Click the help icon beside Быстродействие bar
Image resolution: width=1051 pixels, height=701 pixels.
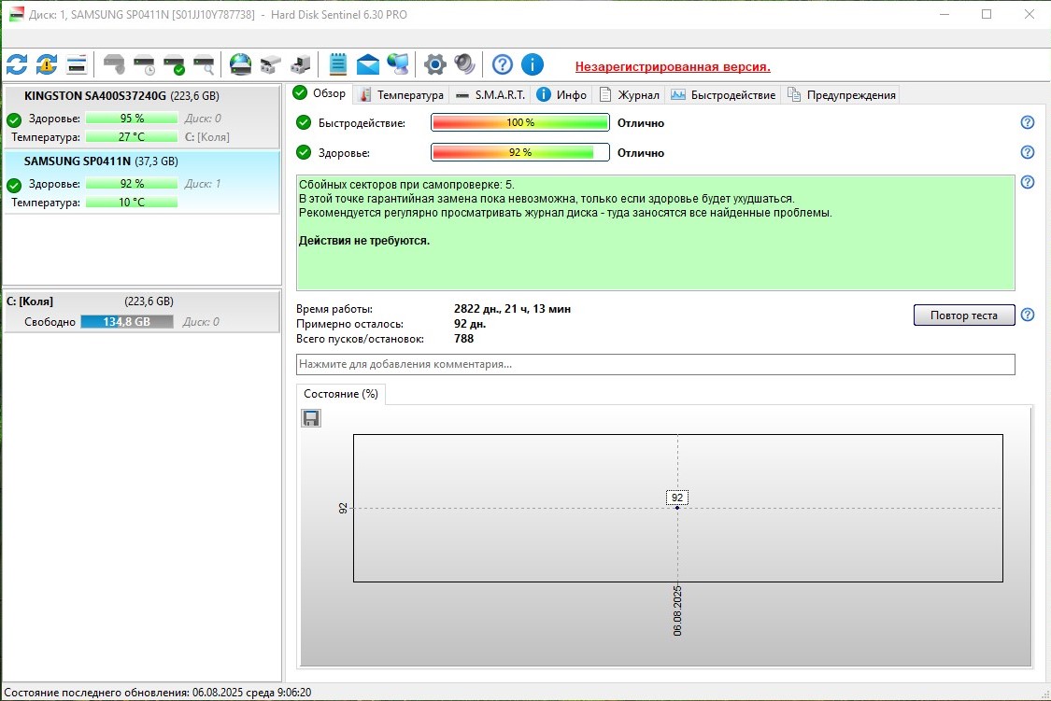point(1028,123)
